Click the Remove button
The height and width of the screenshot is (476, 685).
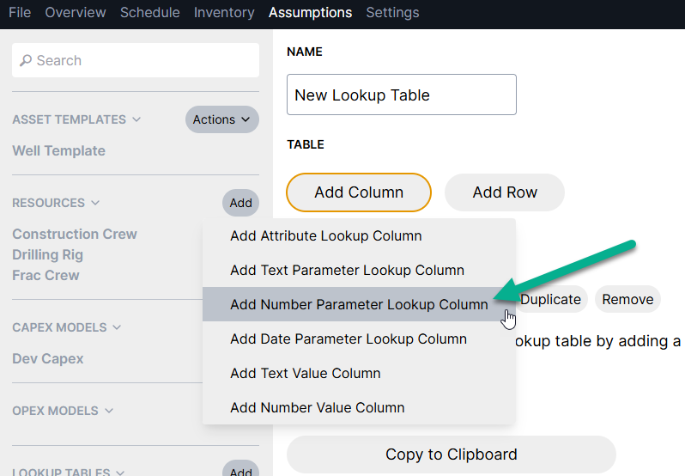pos(627,299)
